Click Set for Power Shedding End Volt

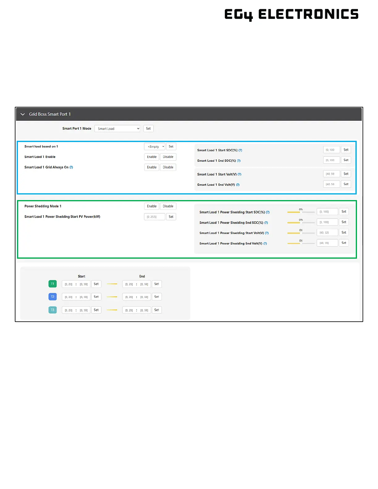[344, 243]
